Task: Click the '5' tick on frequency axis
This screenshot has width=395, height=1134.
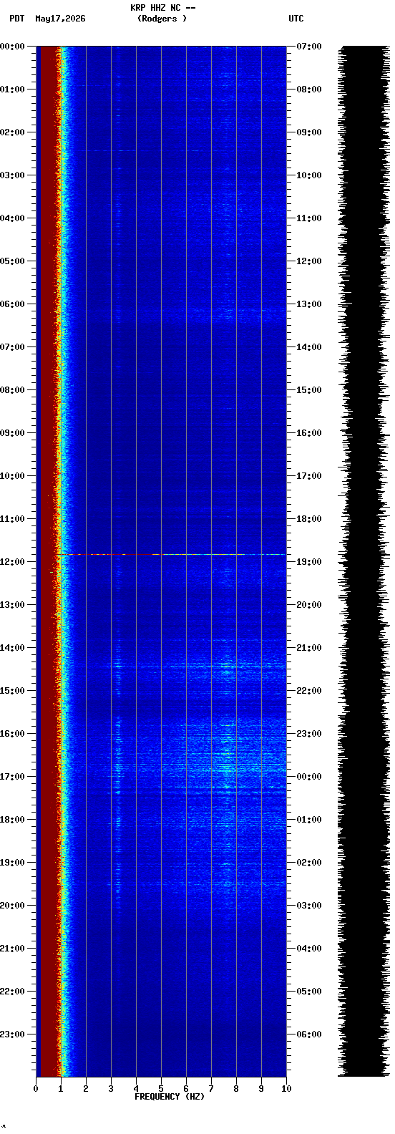Action: [161, 1089]
